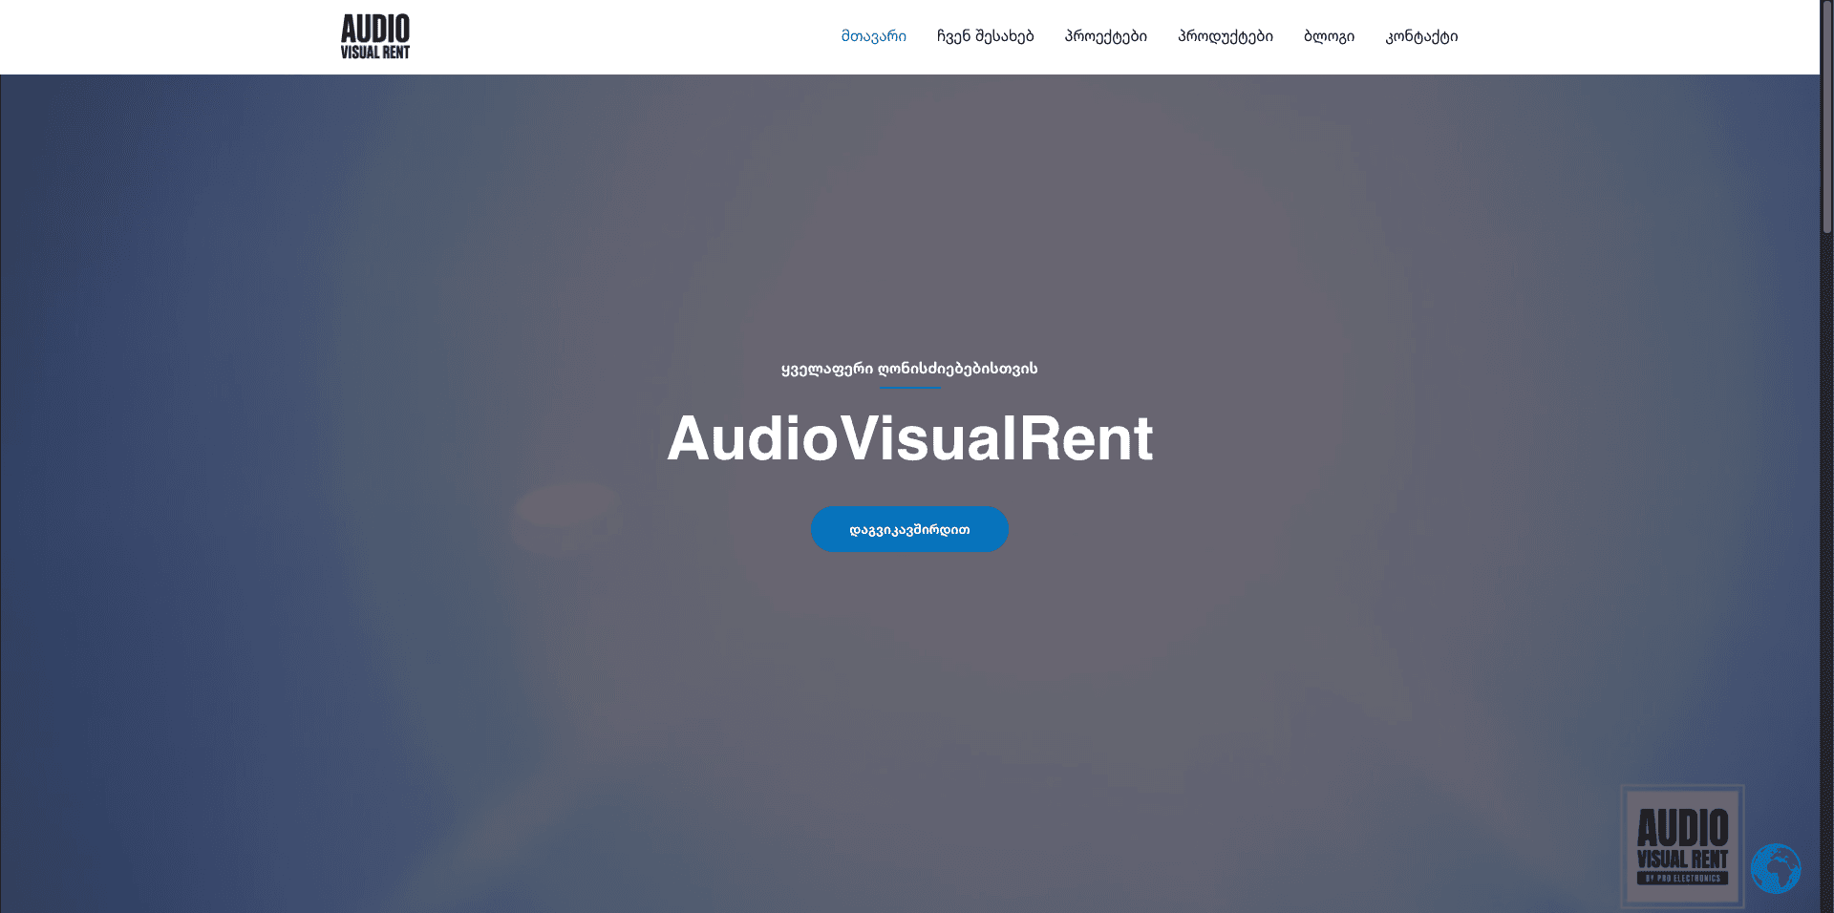Navigate to პროექტები in the navbar
Screen dimensions: 1834x913
tap(1105, 36)
